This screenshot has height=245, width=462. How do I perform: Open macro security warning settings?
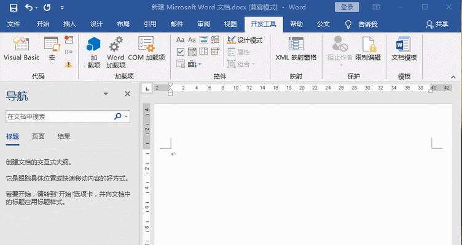pyautogui.click(x=69, y=64)
